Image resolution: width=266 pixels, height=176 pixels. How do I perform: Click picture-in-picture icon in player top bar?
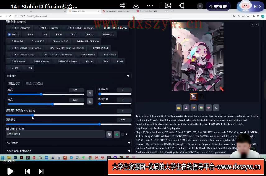pyautogui.click(x=168, y=6)
